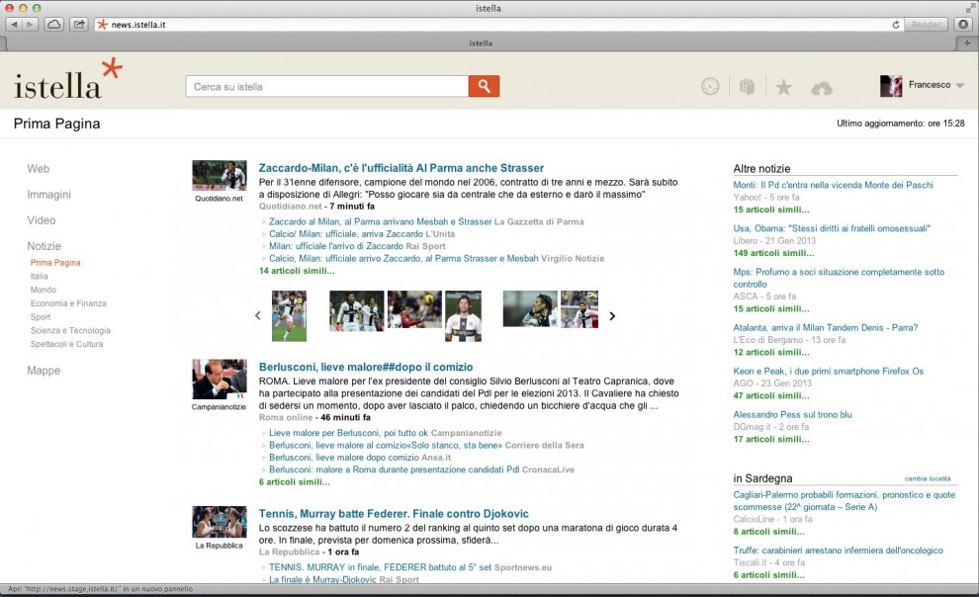This screenshot has width=979, height=597.
Task: Click La Repubblica tennis thumbnail
Action: pos(220,522)
